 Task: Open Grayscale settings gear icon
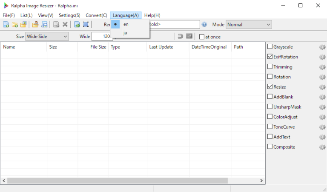[x=322, y=47]
